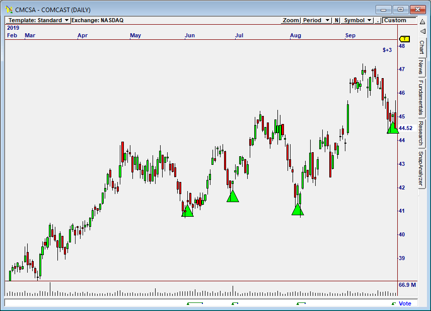Click the green buy-signal arrow near the 44.52 price
431x311 pixels.
pos(393,128)
